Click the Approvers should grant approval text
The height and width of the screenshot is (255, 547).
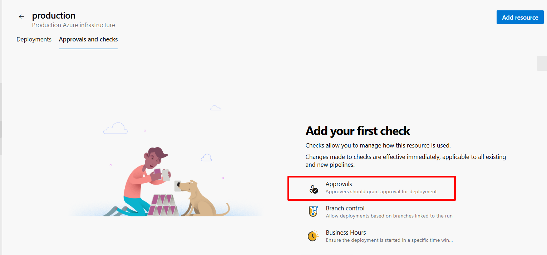381,192
